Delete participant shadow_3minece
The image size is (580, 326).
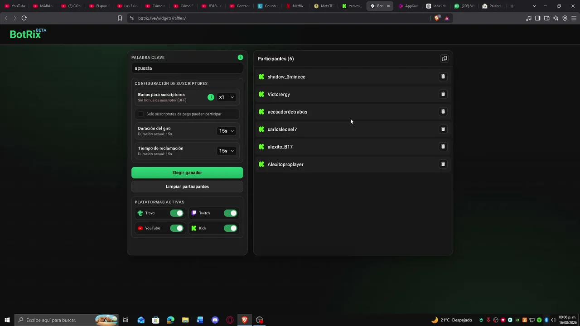click(443, 77)
